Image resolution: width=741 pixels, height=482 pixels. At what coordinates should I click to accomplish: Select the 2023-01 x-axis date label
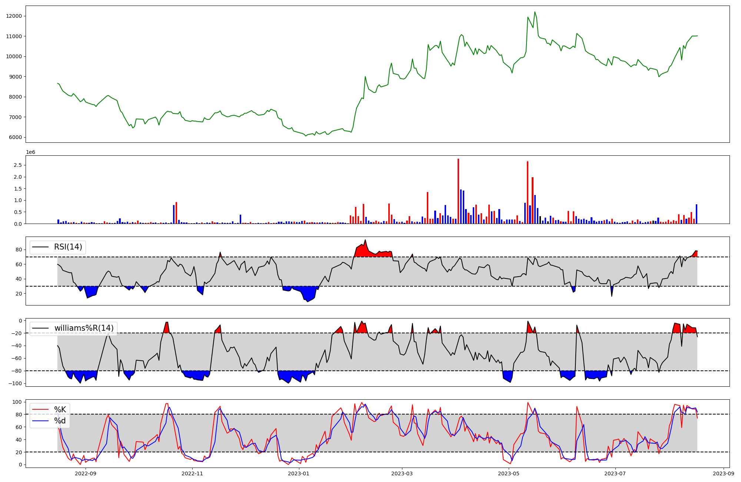pyautogui.click(x=299, y=473)
